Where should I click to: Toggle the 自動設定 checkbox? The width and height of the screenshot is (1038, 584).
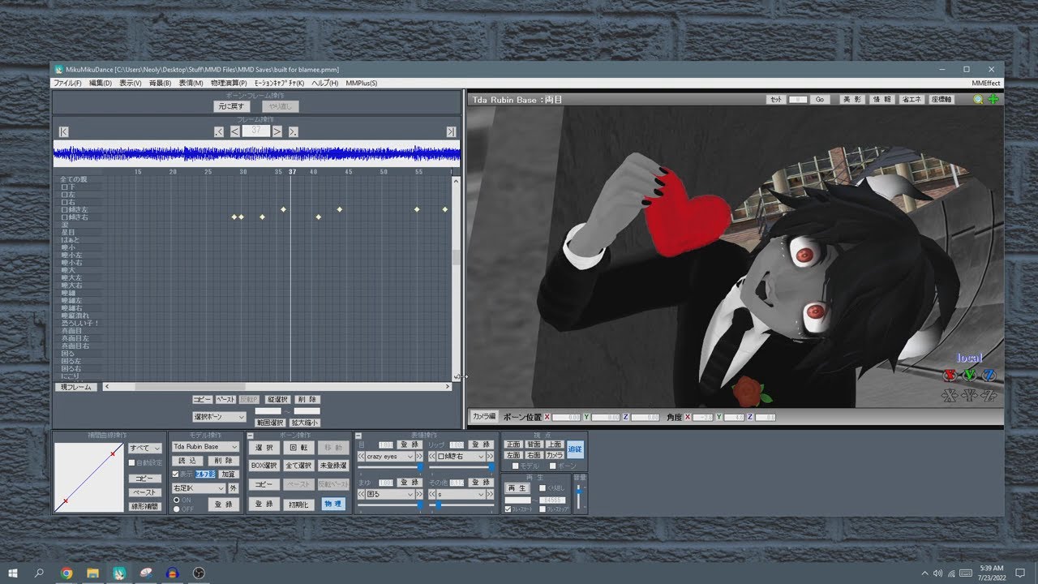click(x=131, y=462)
